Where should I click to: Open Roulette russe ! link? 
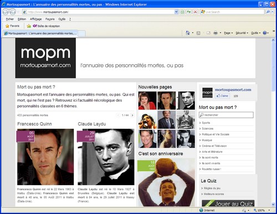click(212, 169)
